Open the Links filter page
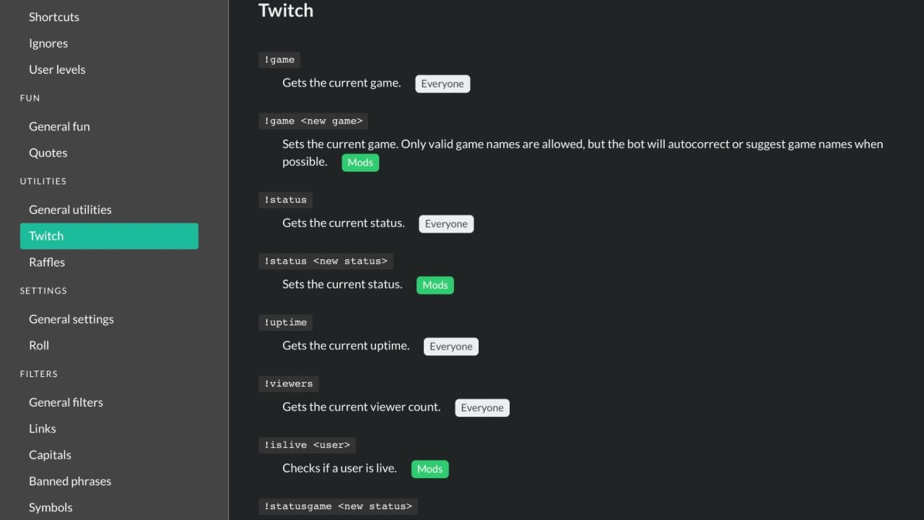This screenshot has height=520, width=924. click(x=42, y=428)
